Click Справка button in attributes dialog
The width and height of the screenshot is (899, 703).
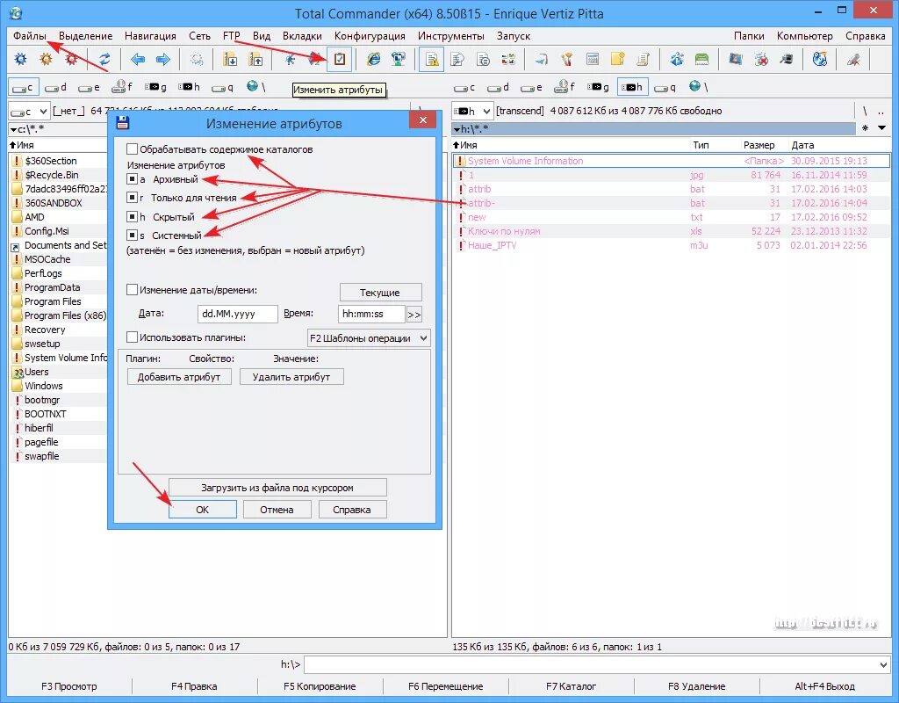point(352,510)
